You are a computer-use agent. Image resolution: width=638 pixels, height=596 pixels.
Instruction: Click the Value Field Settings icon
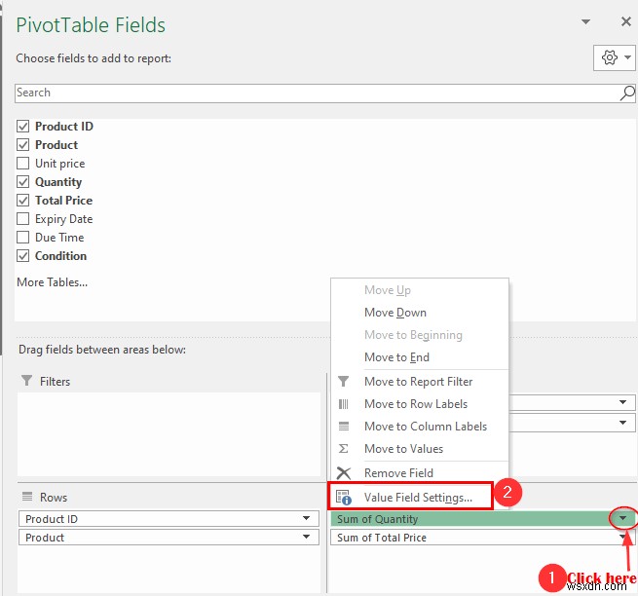[344, 498]
